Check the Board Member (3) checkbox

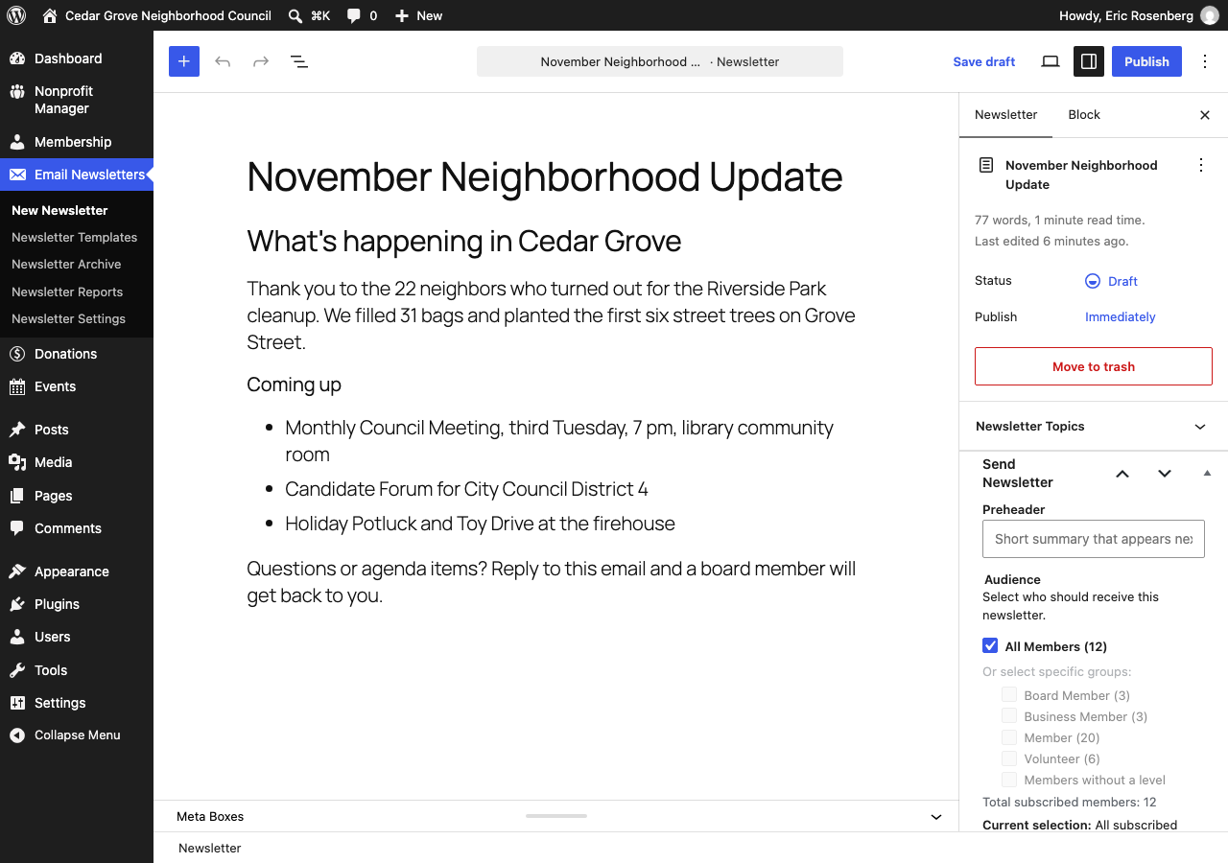pyautogui.click(x=1009, y=694)
